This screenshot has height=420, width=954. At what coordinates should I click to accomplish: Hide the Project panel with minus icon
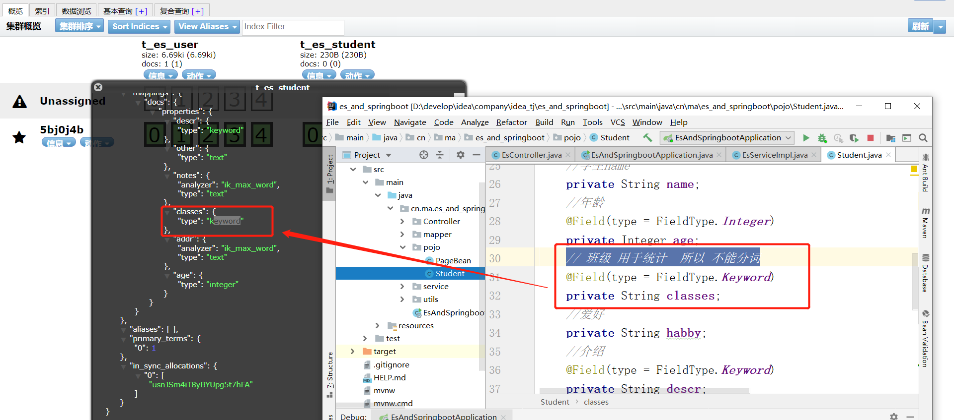tap(476, 155)
